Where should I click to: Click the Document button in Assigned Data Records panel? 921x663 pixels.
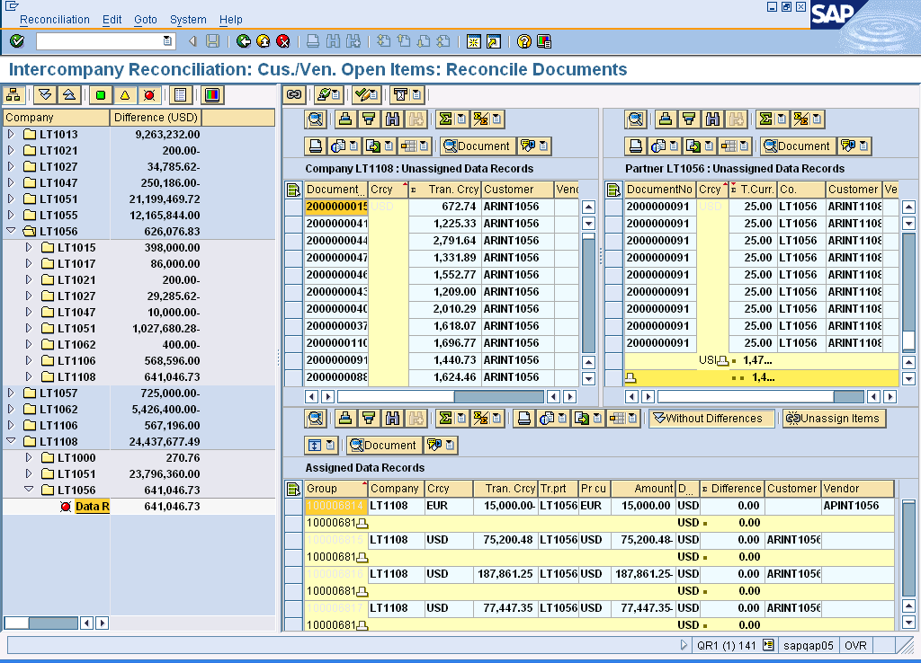tap(383, 446)
